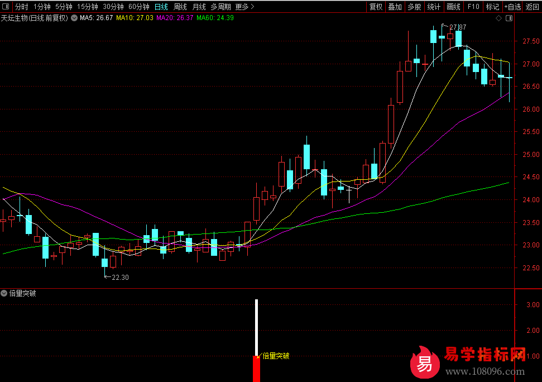Click the 返回 back button

(533, 7)
